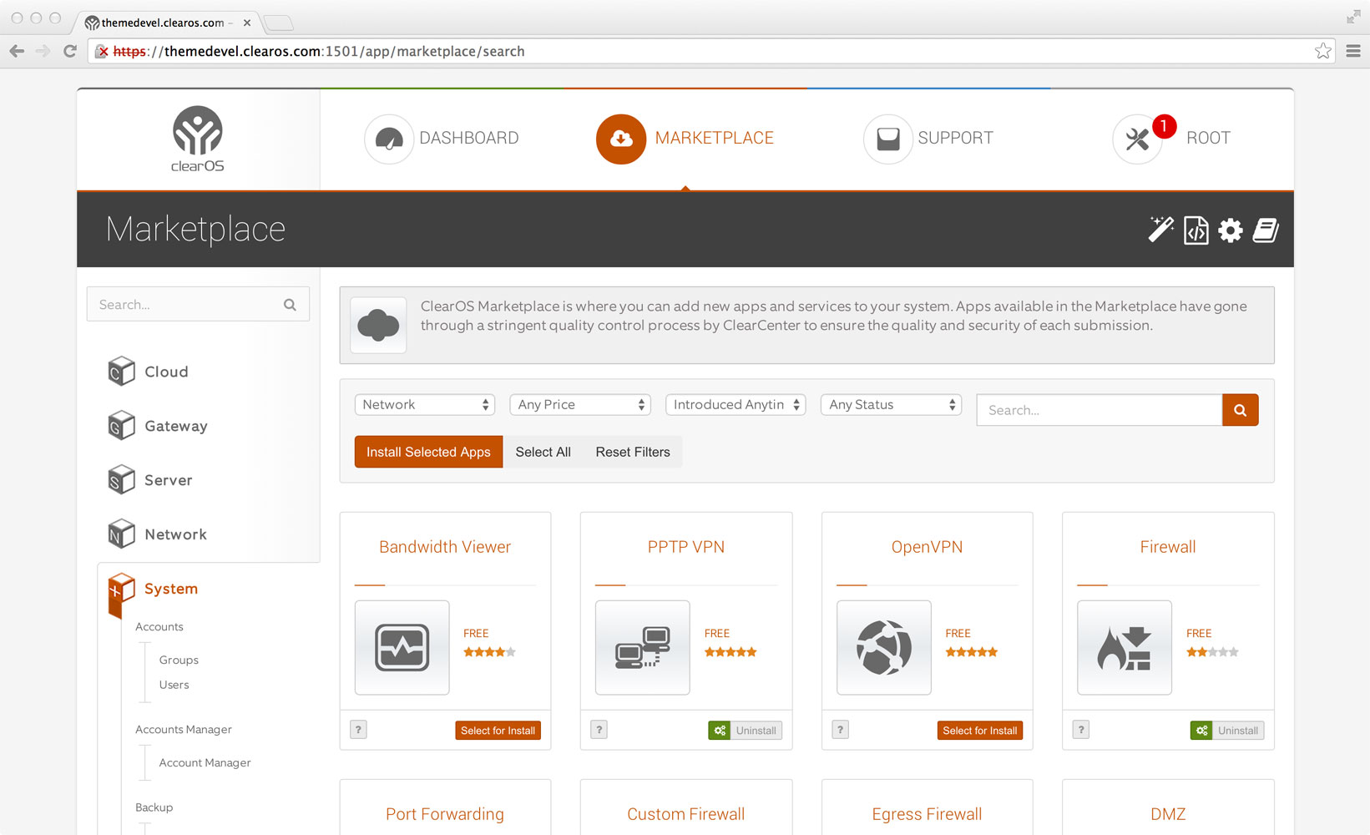Open Account Manager link

click(205, 762)
